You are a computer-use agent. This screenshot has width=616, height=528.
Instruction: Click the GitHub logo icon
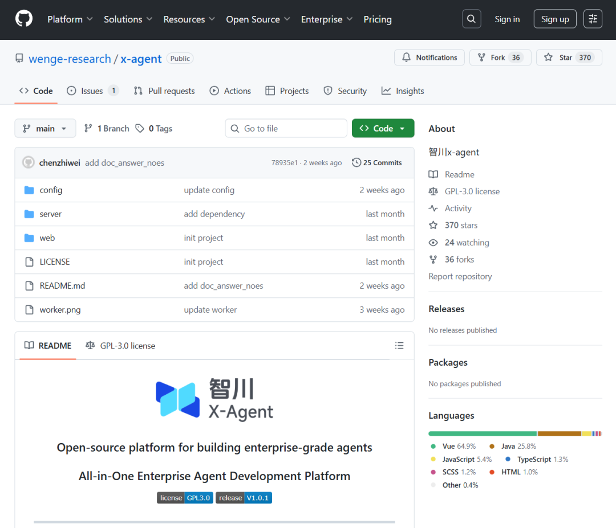point(24,19)
